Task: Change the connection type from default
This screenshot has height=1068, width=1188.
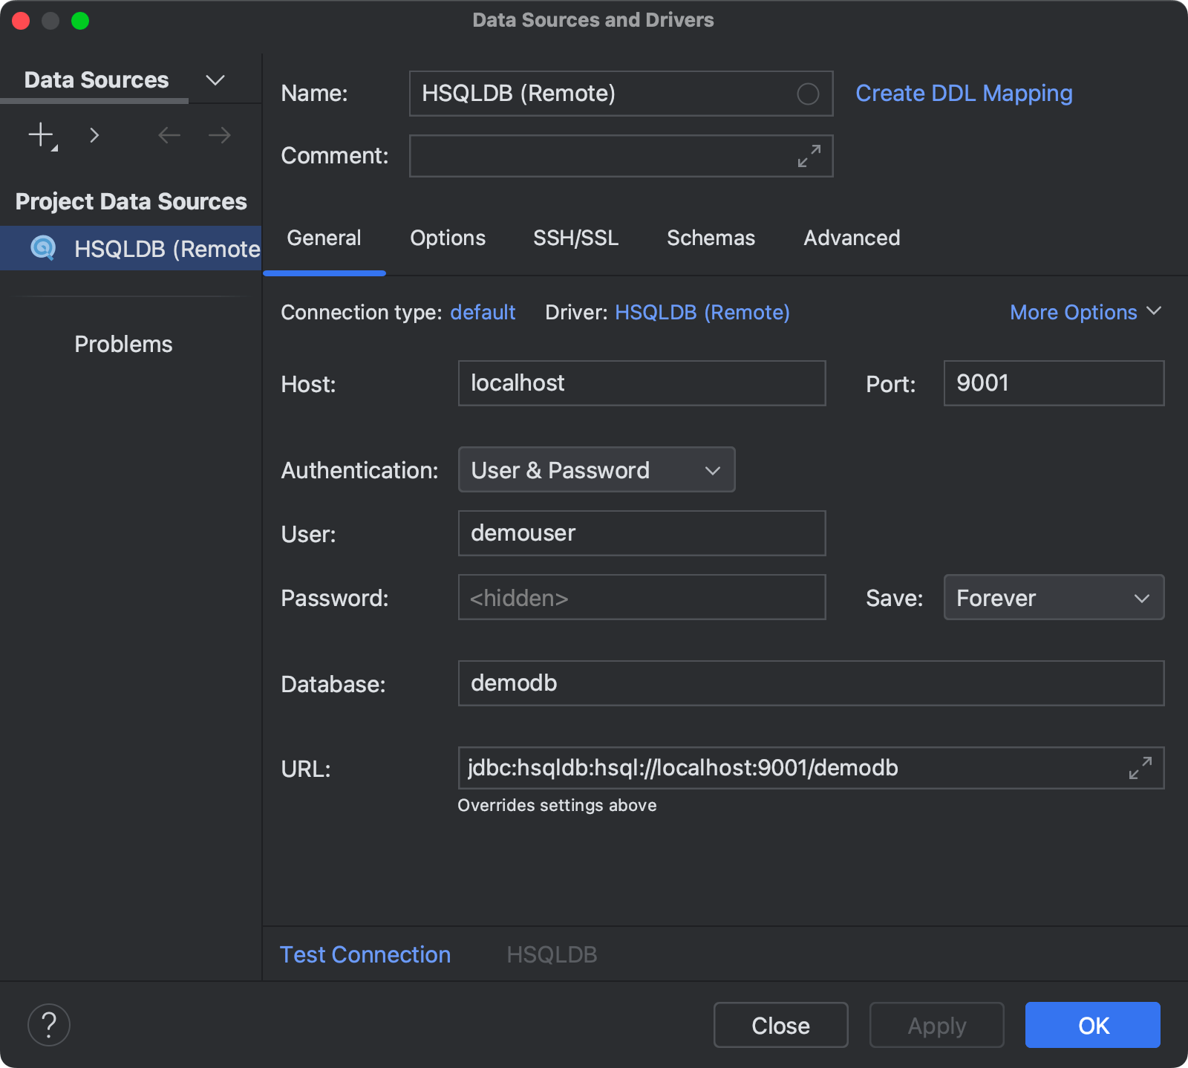Action: (483, 312)
